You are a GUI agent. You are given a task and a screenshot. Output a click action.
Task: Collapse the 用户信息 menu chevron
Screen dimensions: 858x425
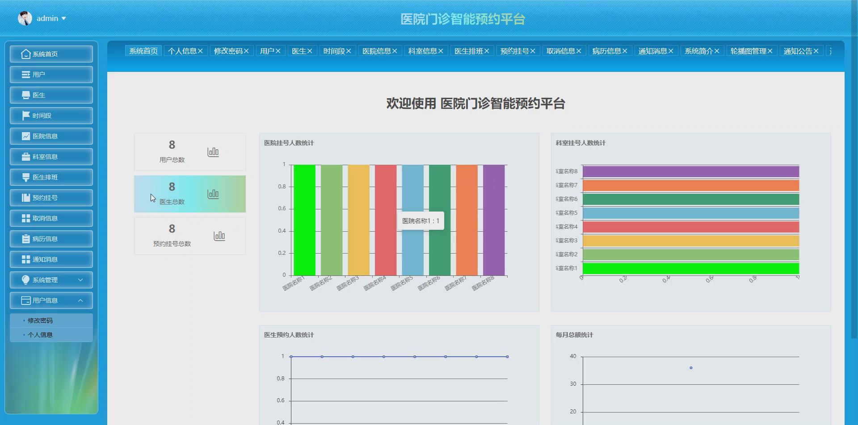tap(80, 300)
